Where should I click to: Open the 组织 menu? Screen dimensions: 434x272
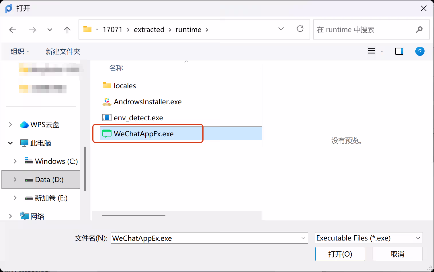(20, 52)
